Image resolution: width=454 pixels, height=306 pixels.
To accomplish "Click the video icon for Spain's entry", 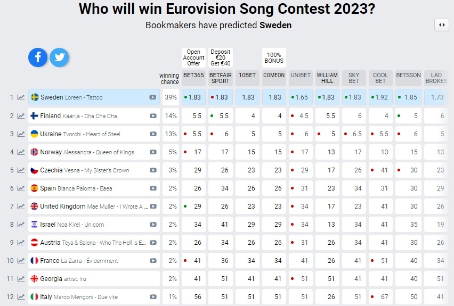I will point(153,188).
